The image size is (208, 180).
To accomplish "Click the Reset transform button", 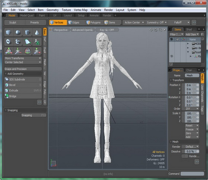I will tap(192, 125).
